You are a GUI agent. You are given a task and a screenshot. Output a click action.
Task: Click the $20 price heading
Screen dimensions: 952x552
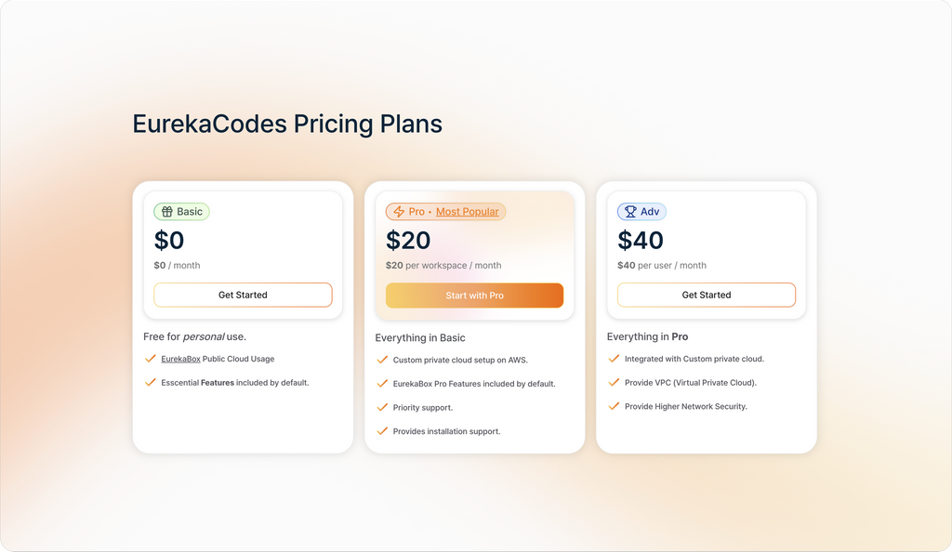pos(408,241)
